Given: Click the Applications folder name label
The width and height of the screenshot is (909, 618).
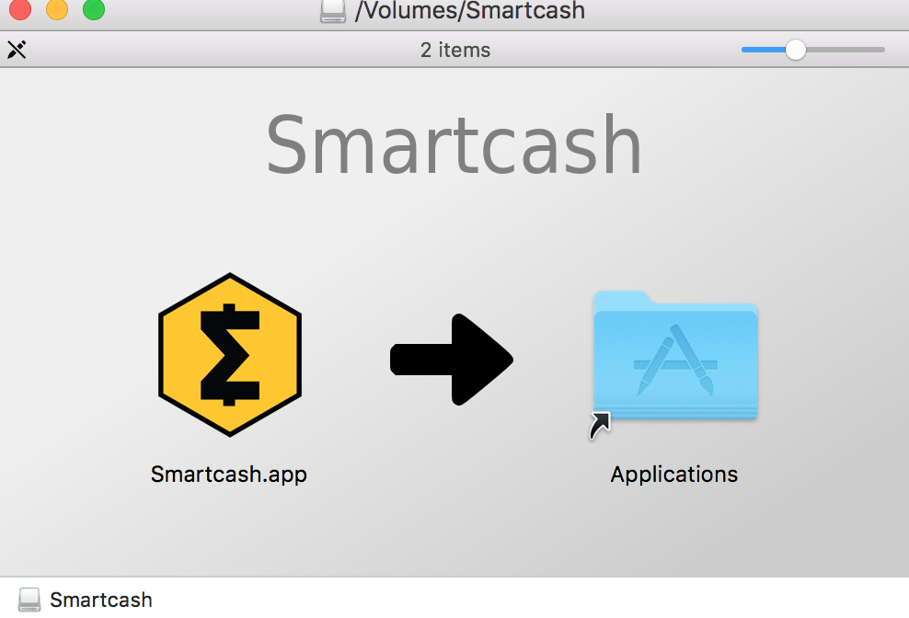Looking at the screenshot, I should pos(674,475).
